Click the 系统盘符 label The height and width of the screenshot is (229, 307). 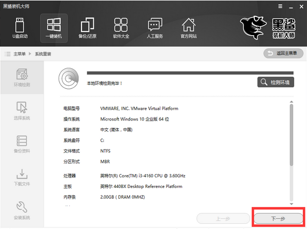(71, 141)
